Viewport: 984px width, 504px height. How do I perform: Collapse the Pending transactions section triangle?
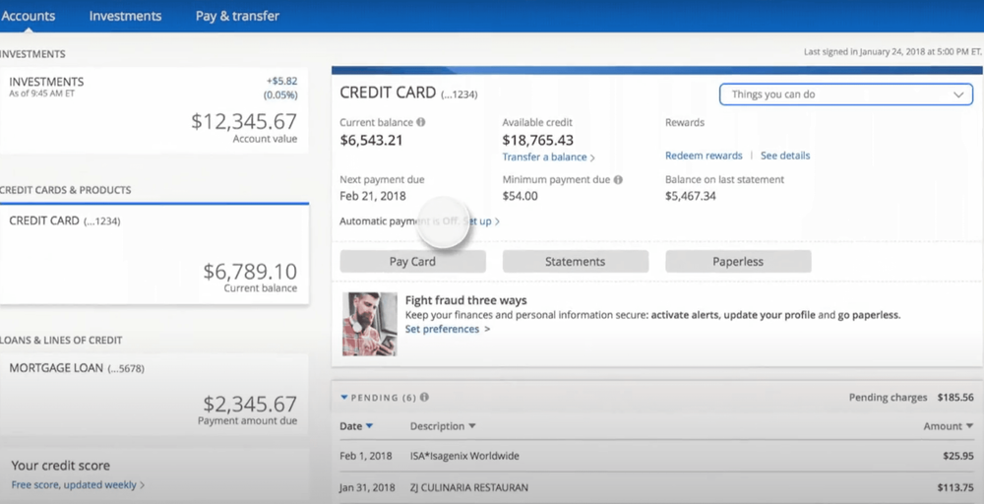point(344,398)
